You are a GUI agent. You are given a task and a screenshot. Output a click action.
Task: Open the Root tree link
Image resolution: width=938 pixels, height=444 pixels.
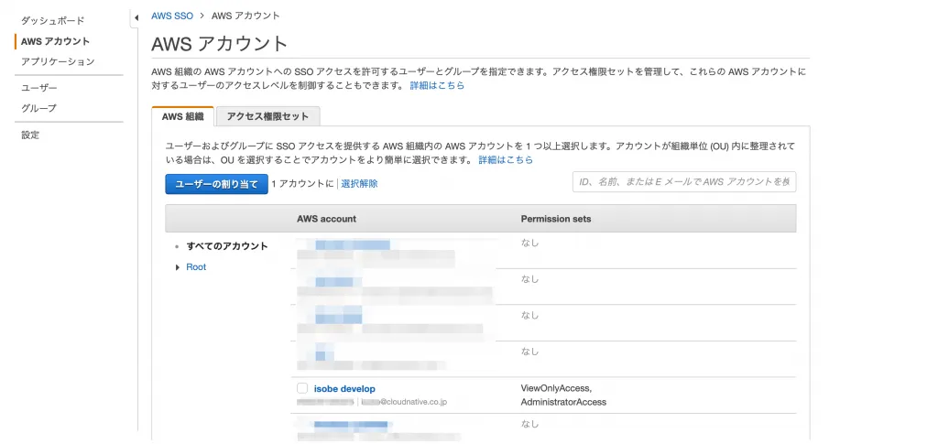[x=196, y=267]
